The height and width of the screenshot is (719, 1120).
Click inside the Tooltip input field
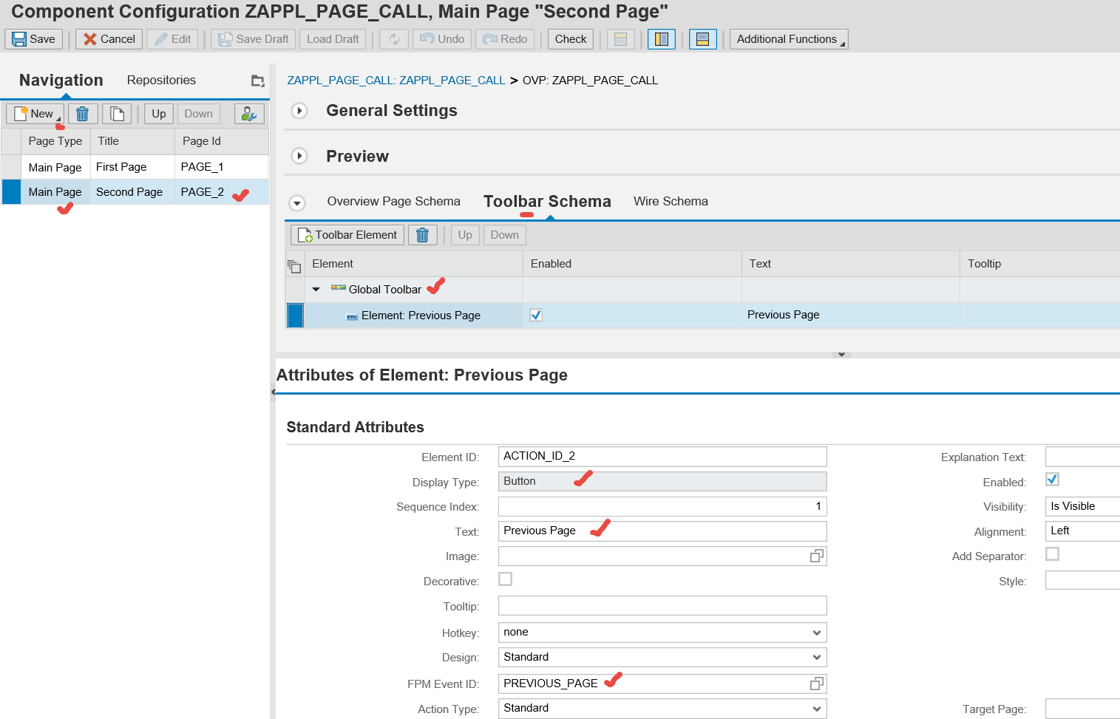click(x=662, y=605)
